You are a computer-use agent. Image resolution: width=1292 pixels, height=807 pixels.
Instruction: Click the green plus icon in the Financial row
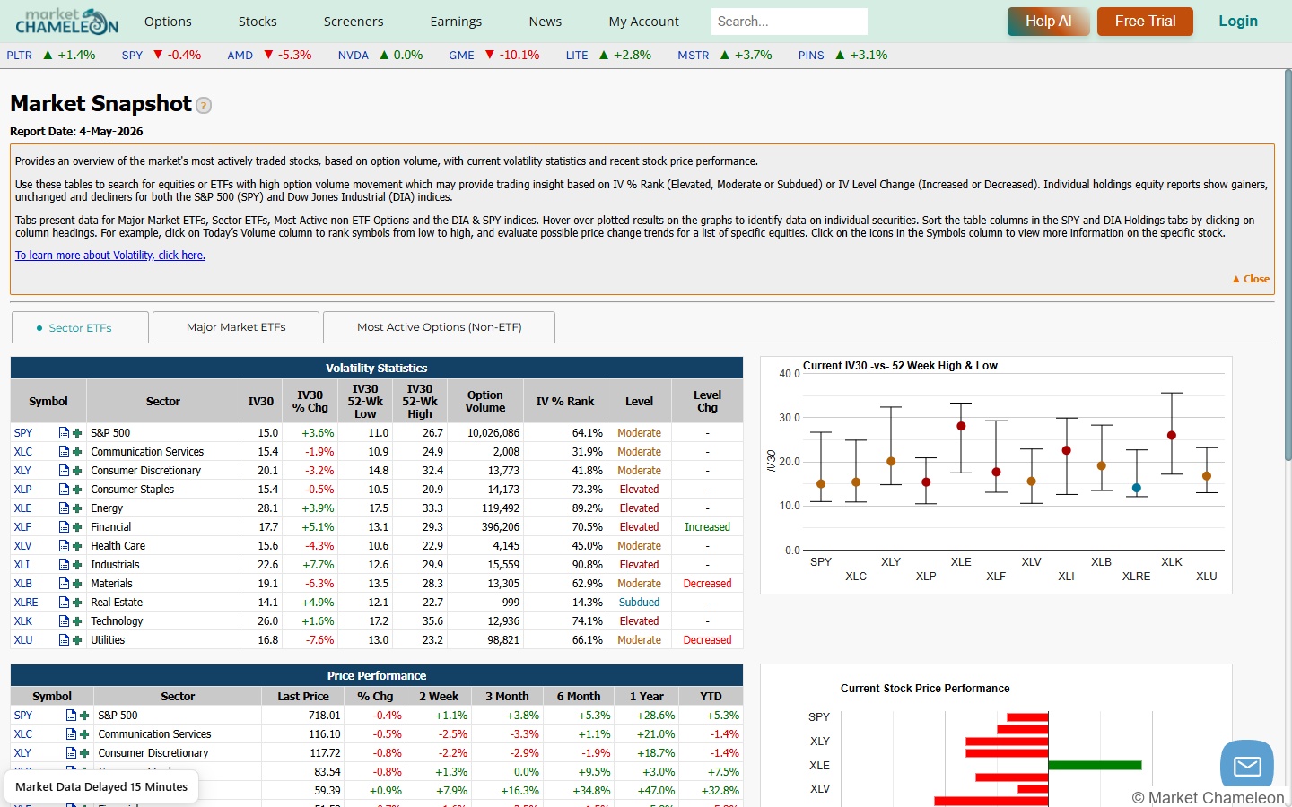(x=77, y=527)
